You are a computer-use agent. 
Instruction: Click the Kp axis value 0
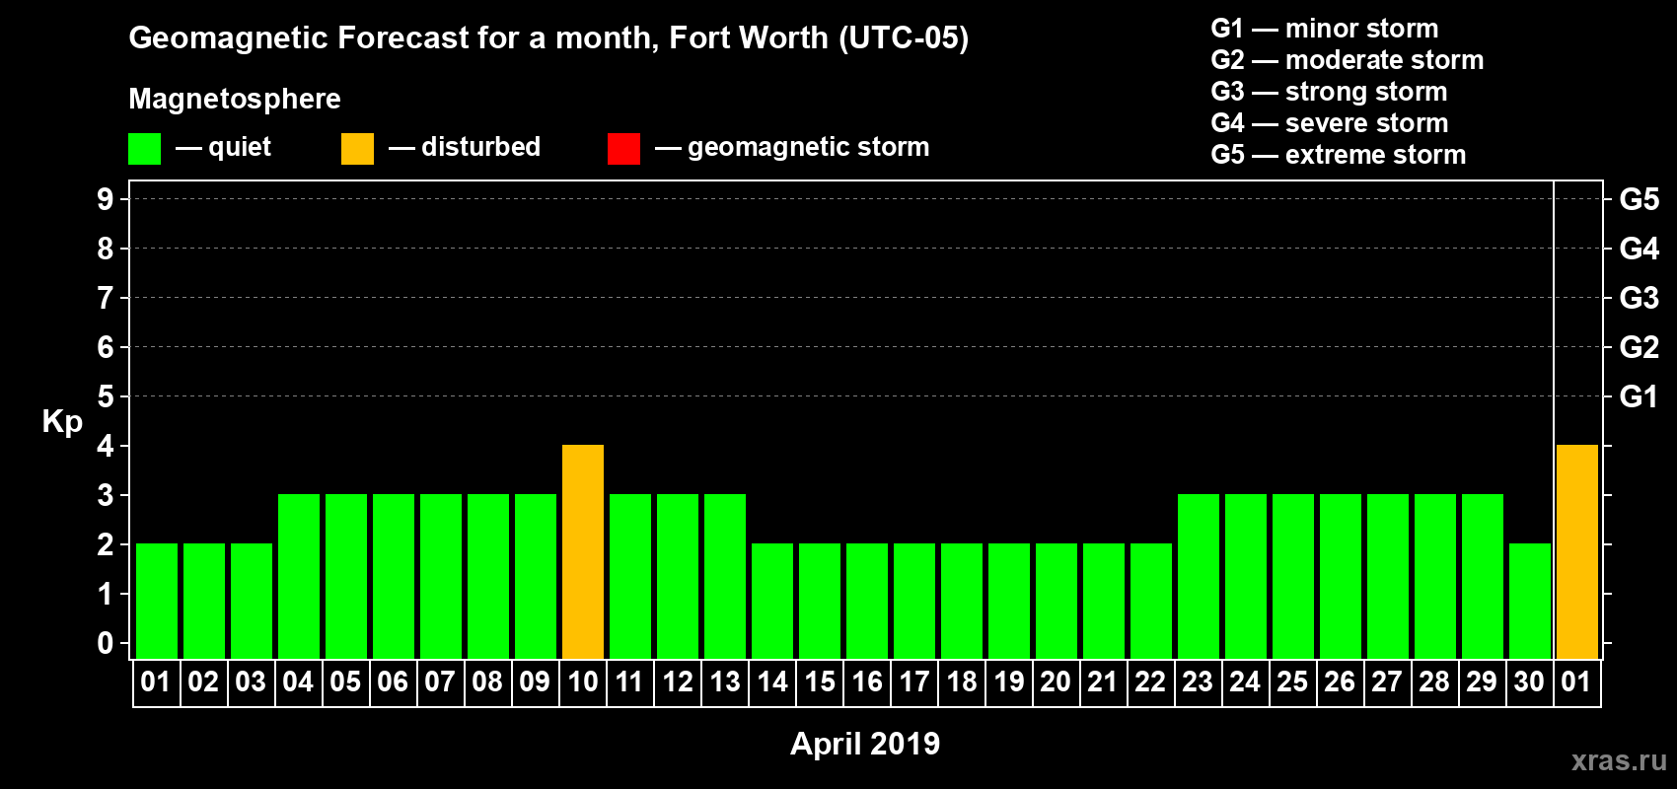106,643
